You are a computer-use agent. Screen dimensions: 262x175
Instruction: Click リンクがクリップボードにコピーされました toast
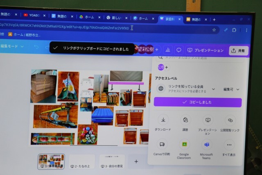[x=92, y=48]
